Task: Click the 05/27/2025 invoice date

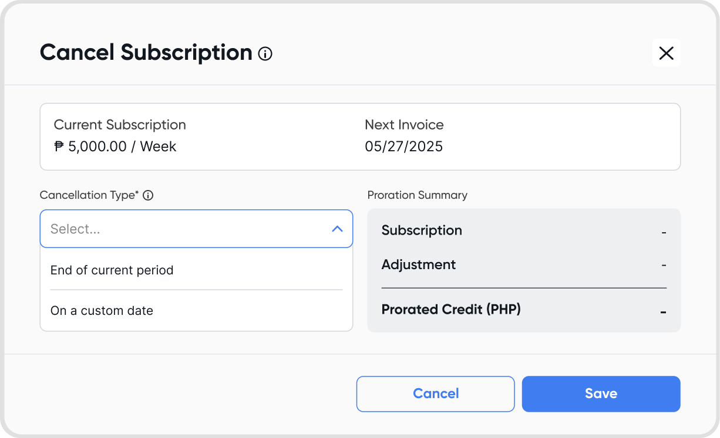Action: tap(404, 147)
